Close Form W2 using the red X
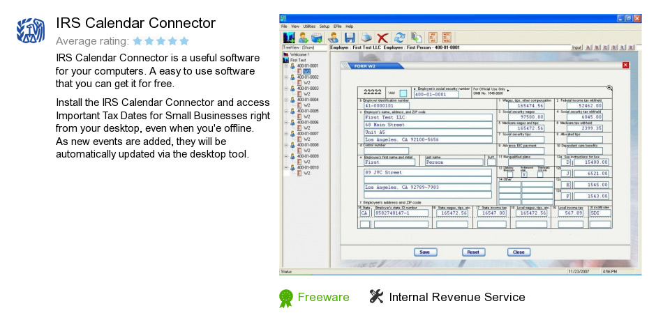The height and width of the screenshot is (329, 656). 625,65
